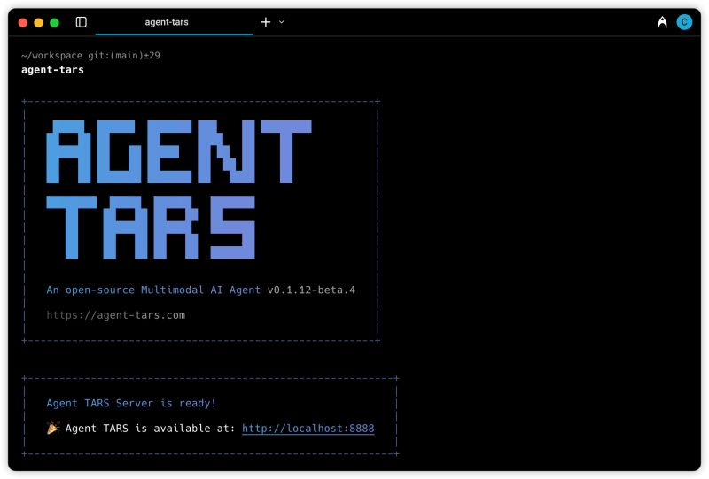Click 'An open-source Multimodal AI Agent' text
The width and height of the screenshot is (709, 479).
(153, 290)
